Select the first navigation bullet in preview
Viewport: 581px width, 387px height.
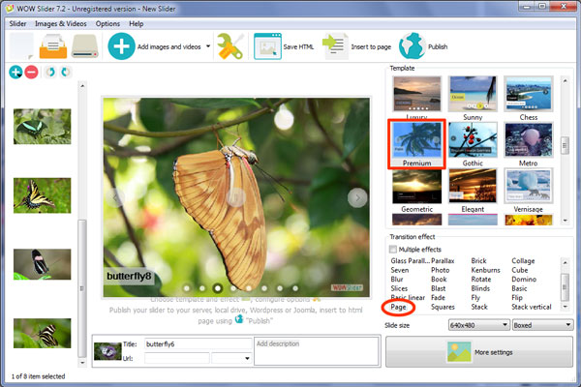pyautogui.click(x=186, y=288)
